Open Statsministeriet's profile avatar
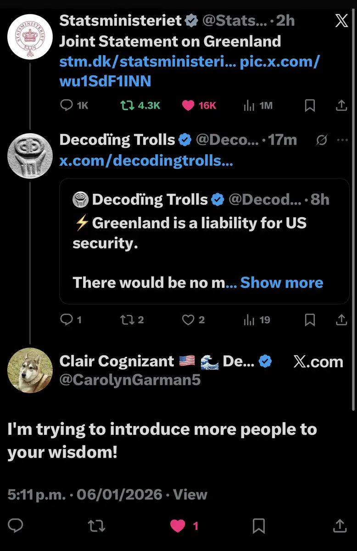357x551 pixels. pos(30,37)
